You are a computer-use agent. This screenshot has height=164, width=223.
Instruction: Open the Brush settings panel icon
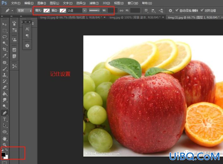click(14, 30)
